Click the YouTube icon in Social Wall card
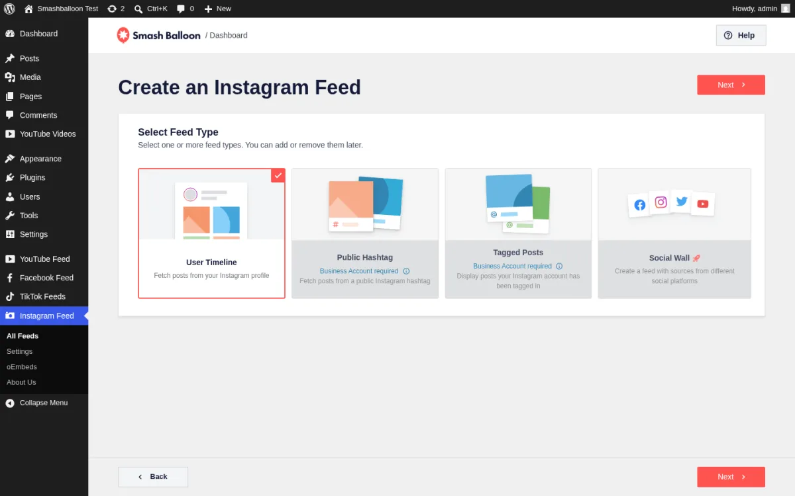Image resolution: width=795 pixels, height=496 pixels. coord(703,204)
